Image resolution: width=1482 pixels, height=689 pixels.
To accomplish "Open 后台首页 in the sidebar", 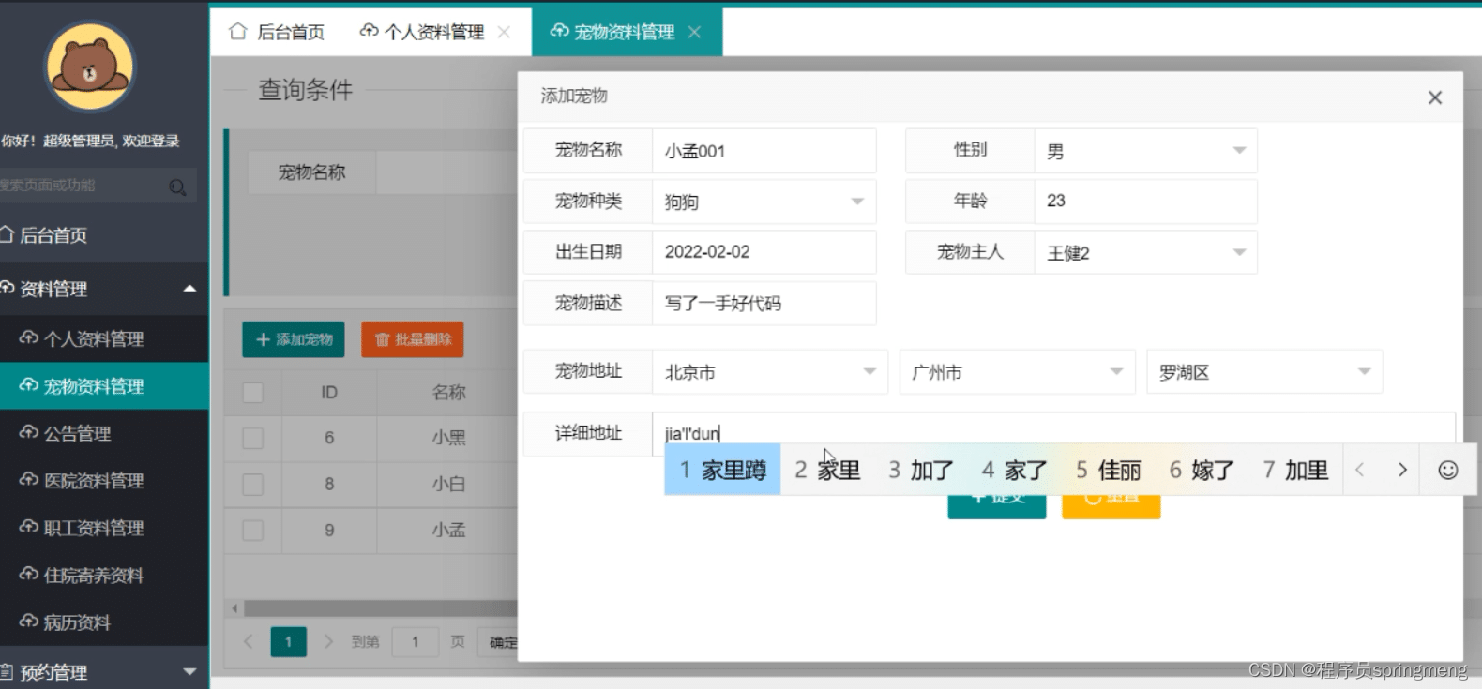I will pos(104,235).
